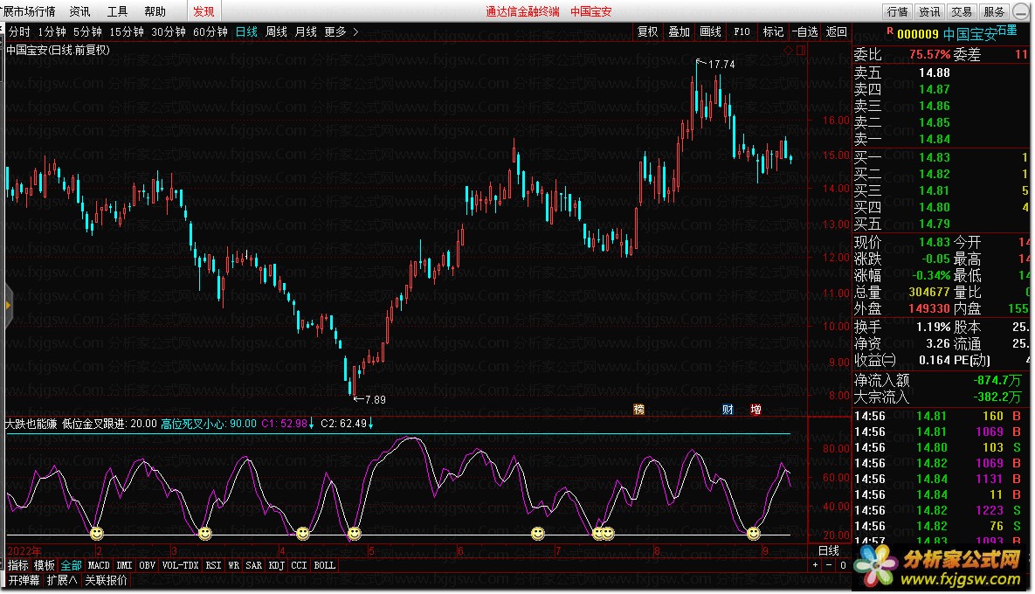Click the smiley signal nearest the 2 month label
Viewport: 1035px width, 594px height.
97,533
